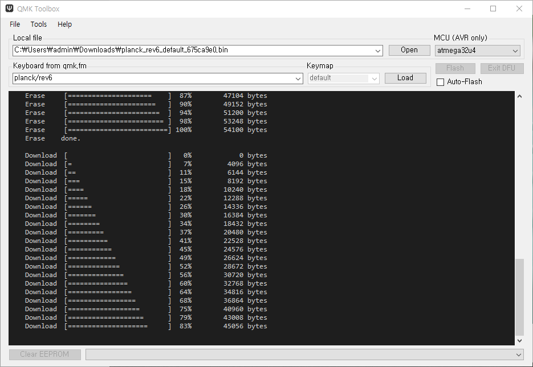
Task: Expand the bottom device list dropdown
Action: coord(519,354)
